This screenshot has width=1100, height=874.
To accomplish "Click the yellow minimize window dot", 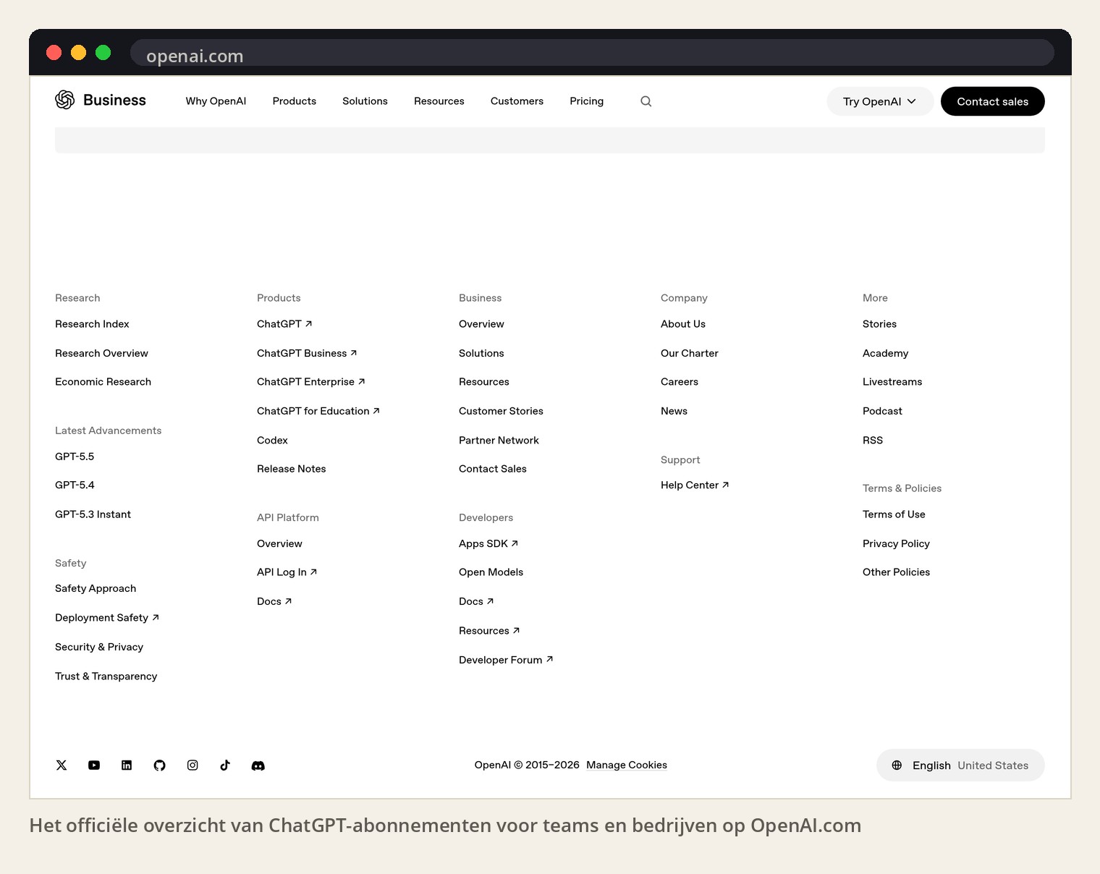I will 79,52.
